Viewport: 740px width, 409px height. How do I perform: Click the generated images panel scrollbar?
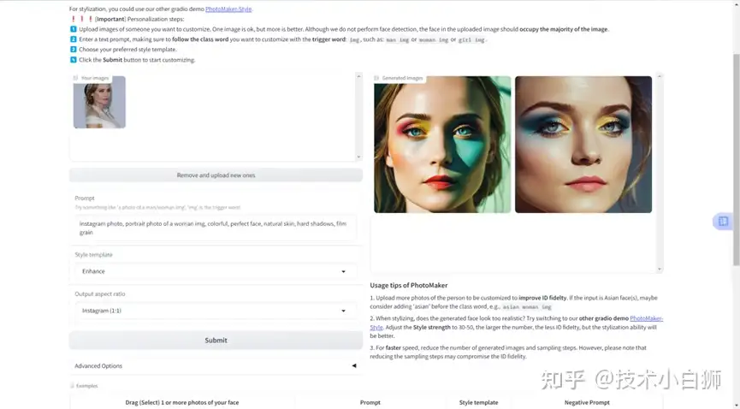coord(660,172)
